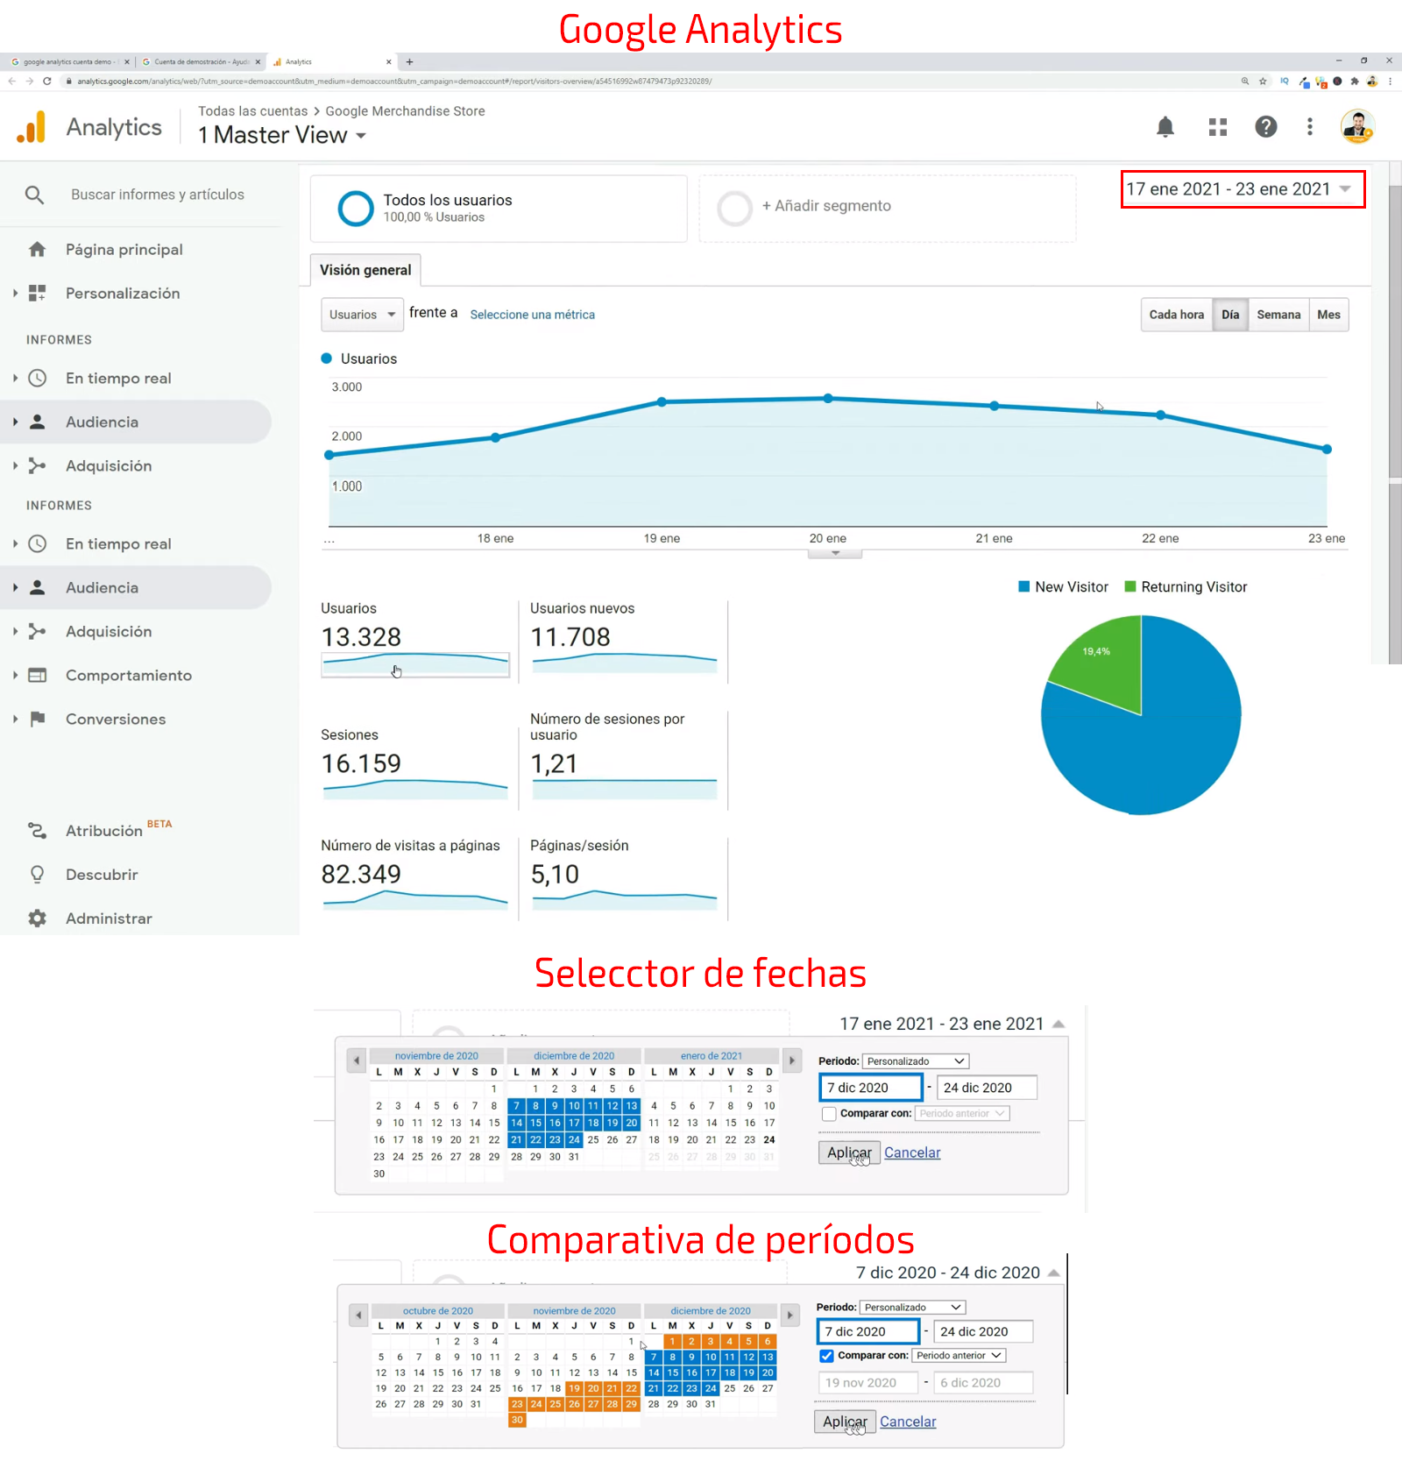Open the notifications bell
The height and width of the screenshot is (1461, 1402).
(1165, 127)
